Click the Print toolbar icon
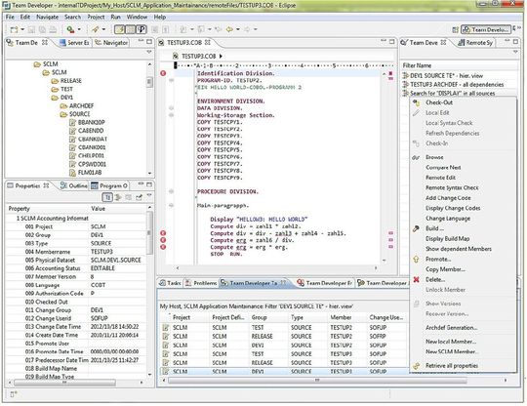Screen dimensions: 527x406 53,29
